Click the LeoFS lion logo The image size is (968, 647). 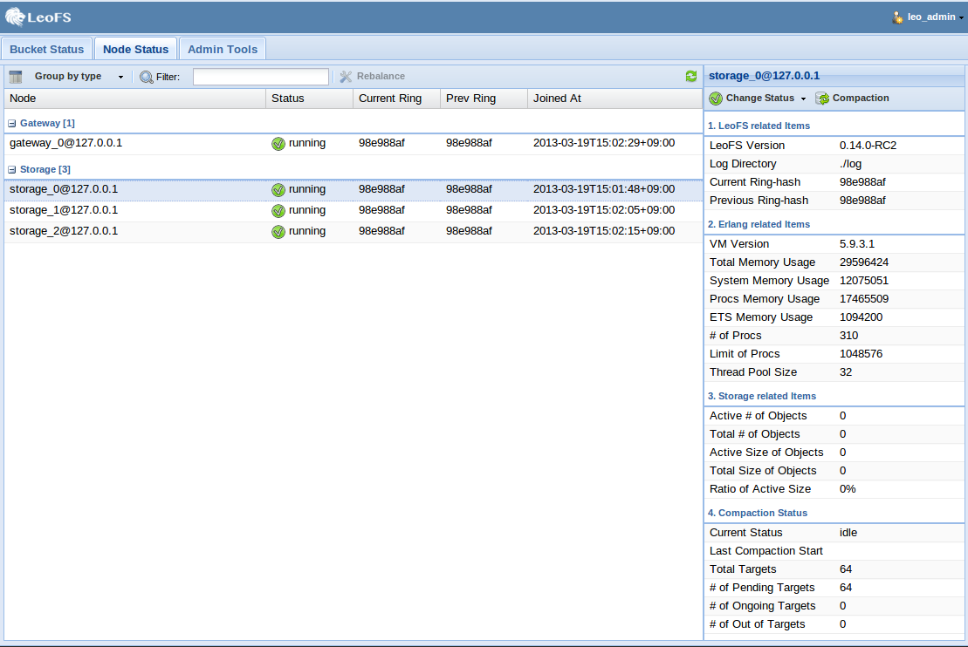coord(16,17)
